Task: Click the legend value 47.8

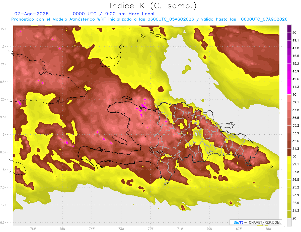Action: (296, 48)
